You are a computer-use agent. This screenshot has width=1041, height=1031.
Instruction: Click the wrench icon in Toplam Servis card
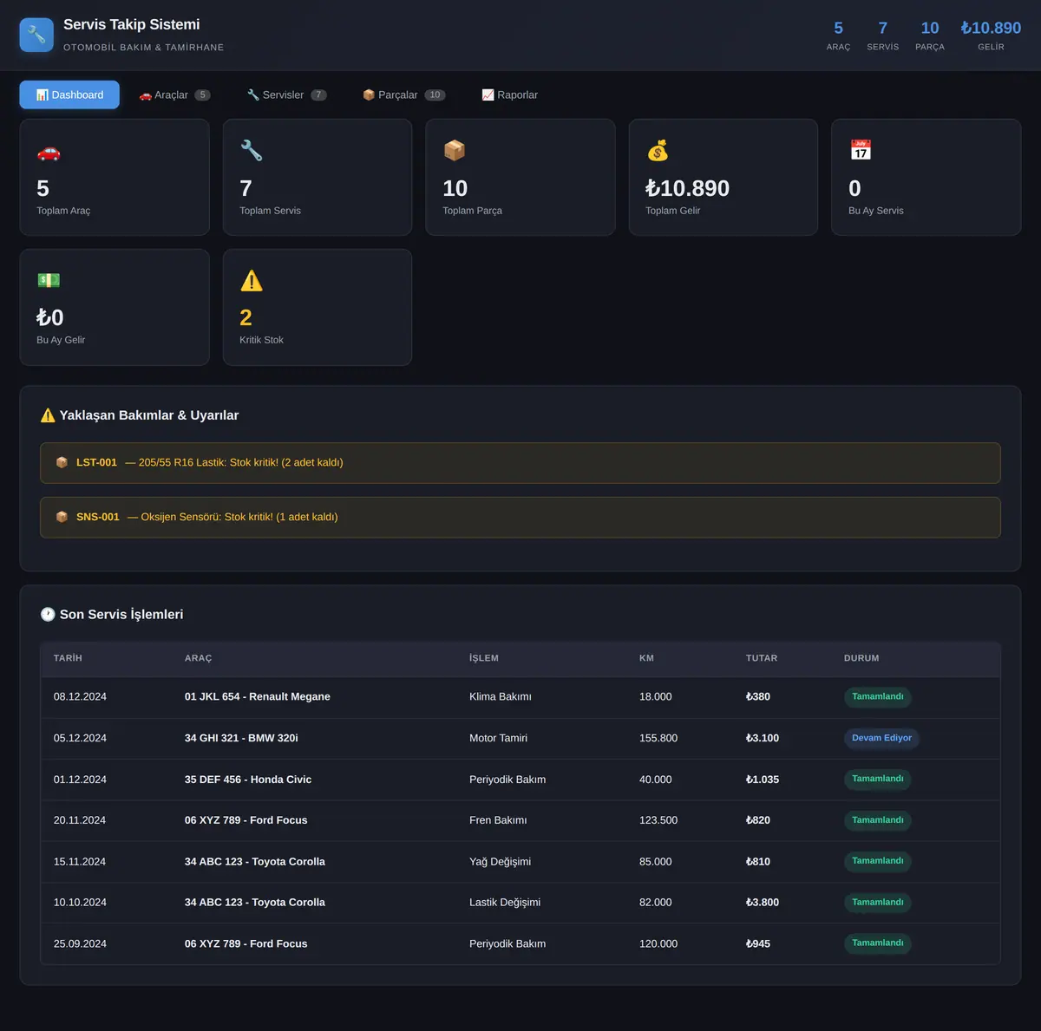[x=252, y=151]
